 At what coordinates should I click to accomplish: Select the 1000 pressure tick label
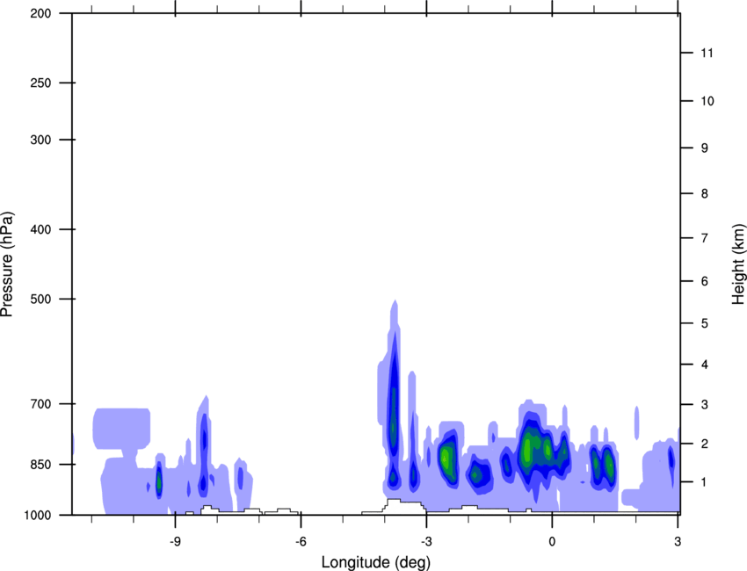[x=38, y=516]
